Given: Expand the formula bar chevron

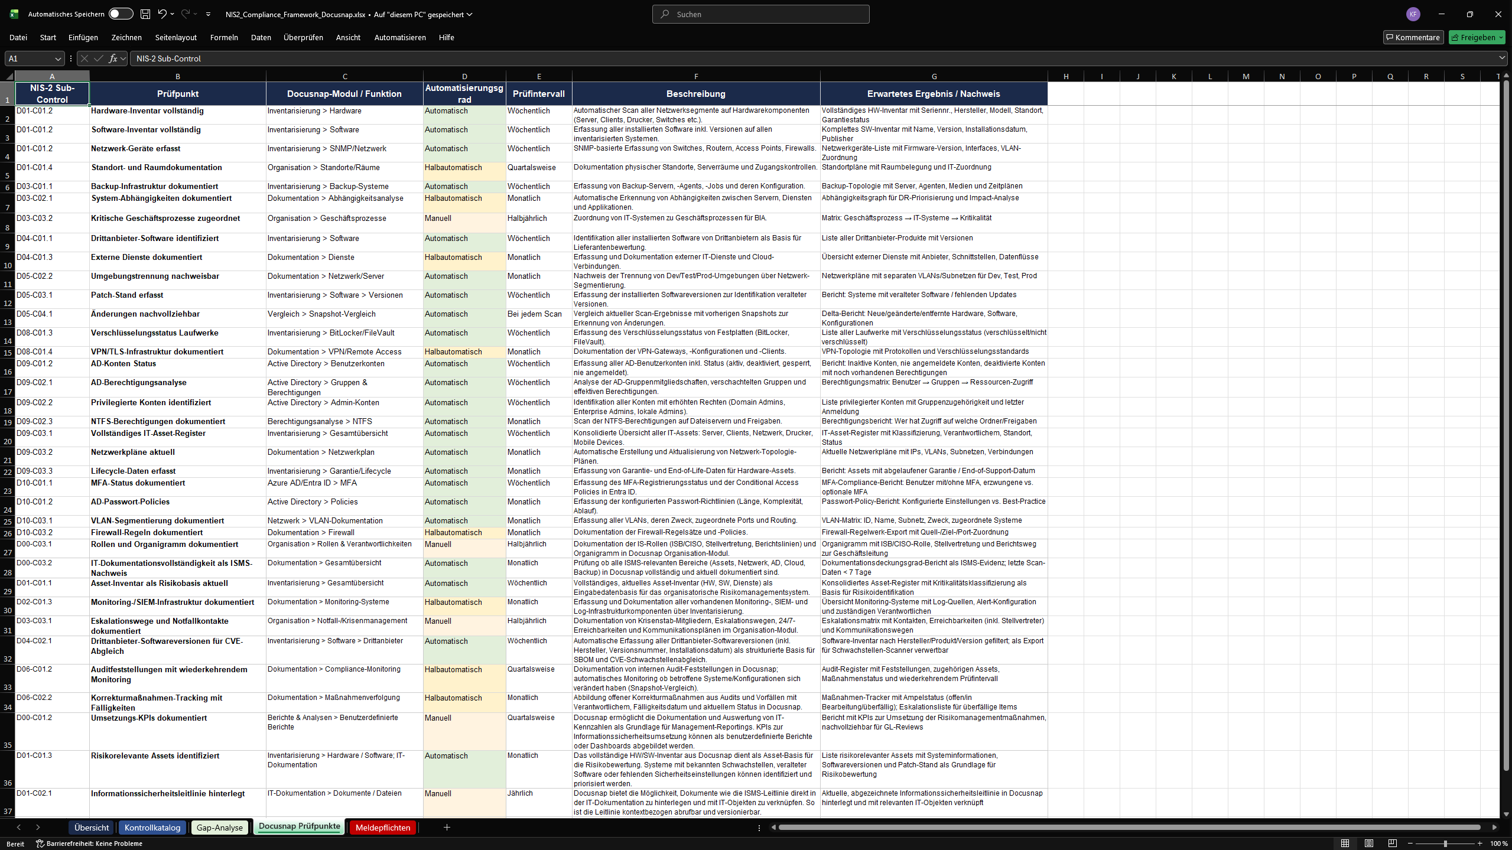Looking at the screenshot, I should [x=1501, y=58].
